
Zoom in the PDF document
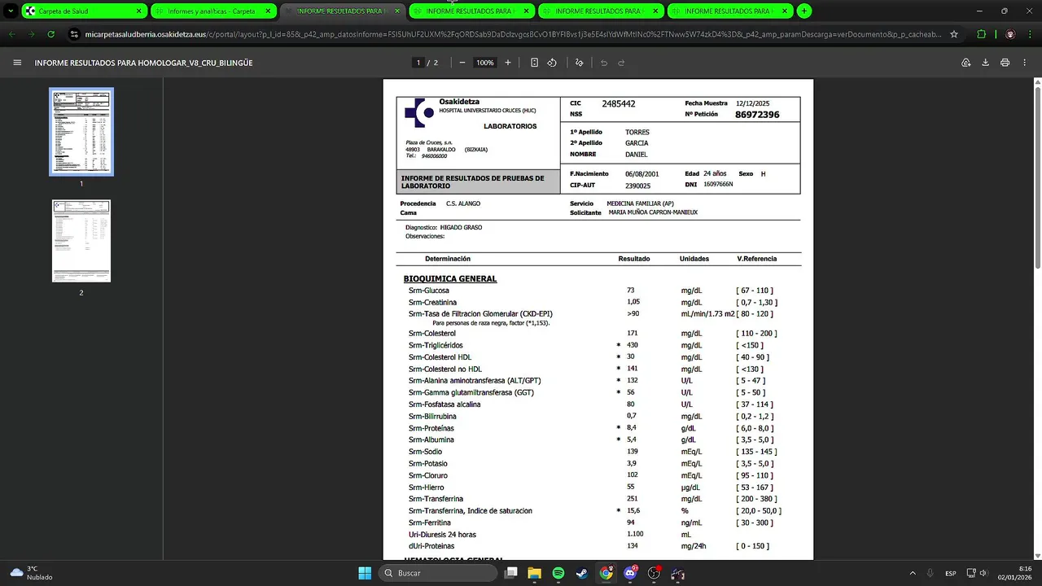[x=508, y=63]
